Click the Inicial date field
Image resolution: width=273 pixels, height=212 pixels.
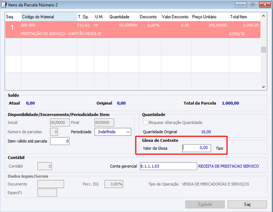click(x=60, y=122)
